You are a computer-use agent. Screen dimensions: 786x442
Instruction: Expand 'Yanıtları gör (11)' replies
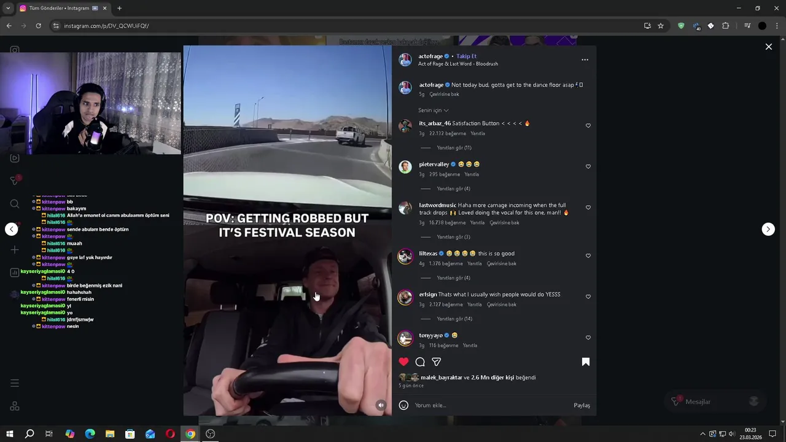454,148
